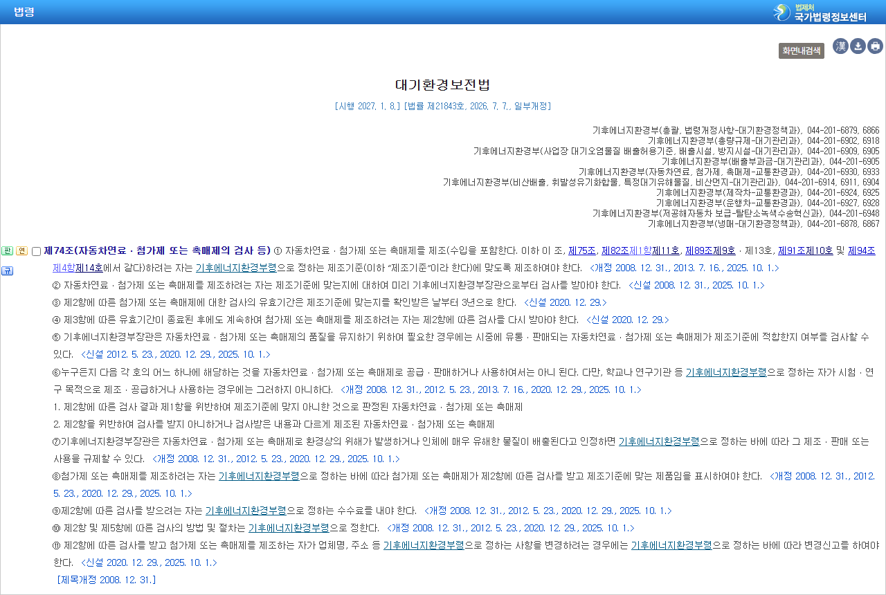Follow the 제94조 link

click(x=862, y=250)
